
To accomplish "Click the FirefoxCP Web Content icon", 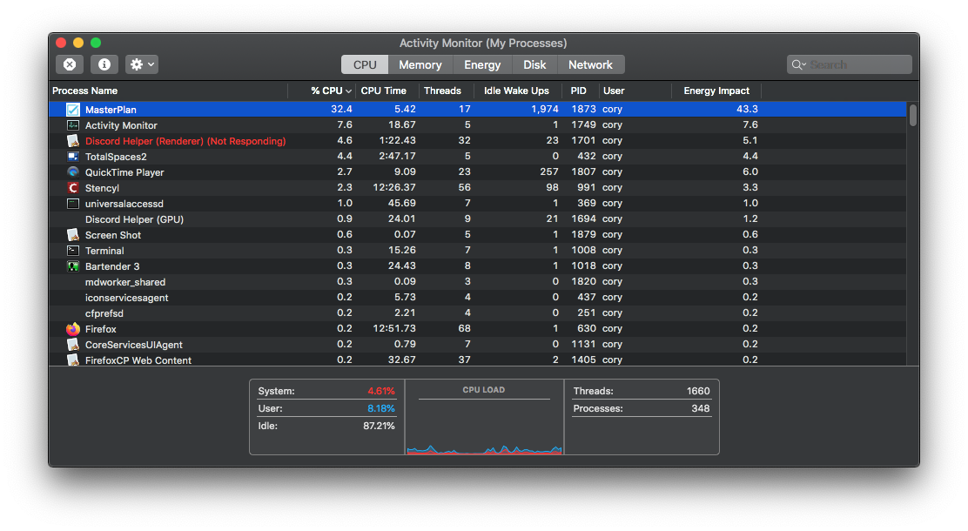I will (x=73, y=360).
